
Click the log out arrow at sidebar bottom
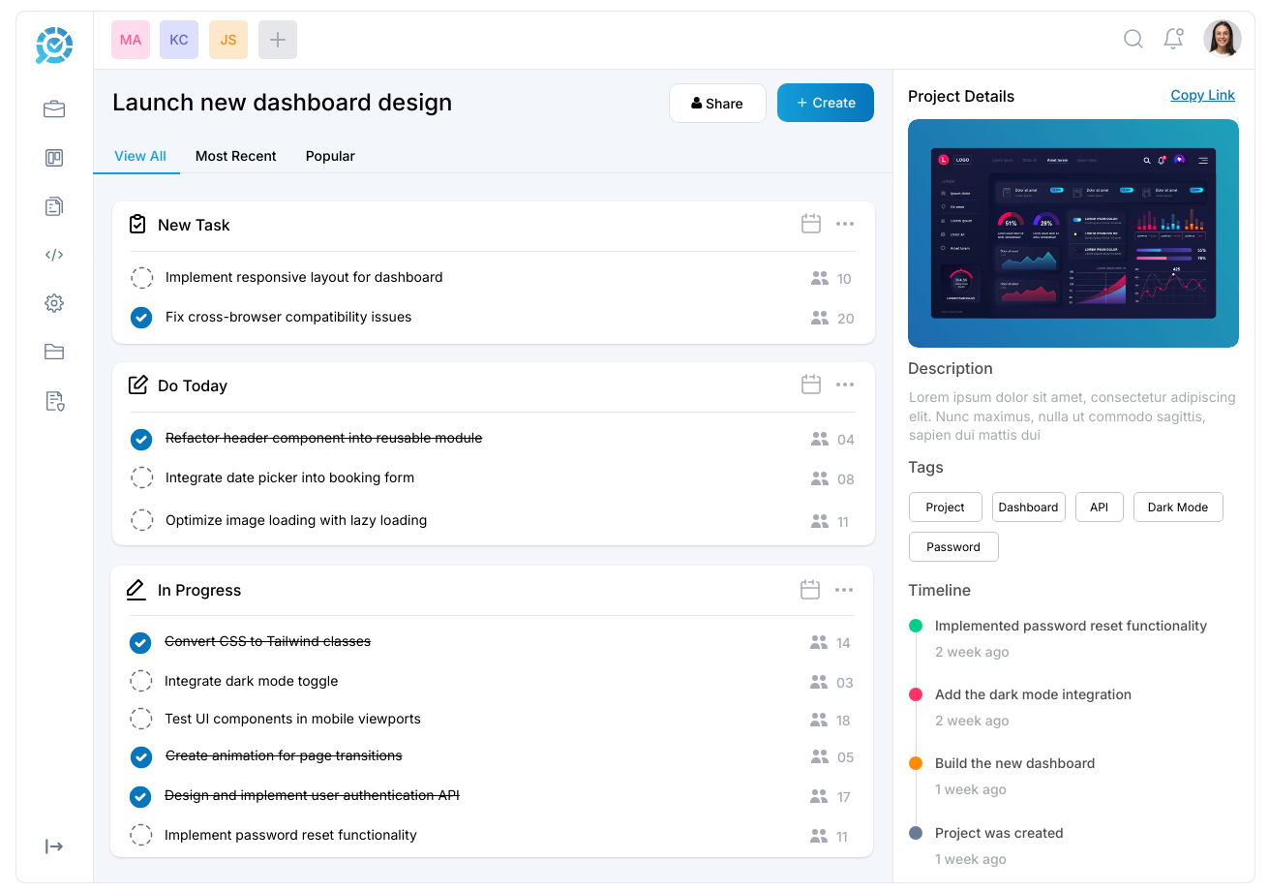click(x=54, y=846)
